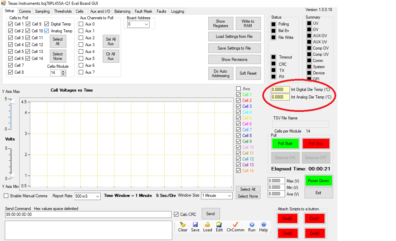Click the Run play icon
This screenshot has width=396, height=241.
[252, 224]
